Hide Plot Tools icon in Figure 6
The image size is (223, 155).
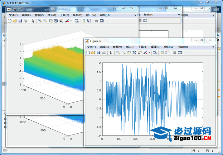175,53
